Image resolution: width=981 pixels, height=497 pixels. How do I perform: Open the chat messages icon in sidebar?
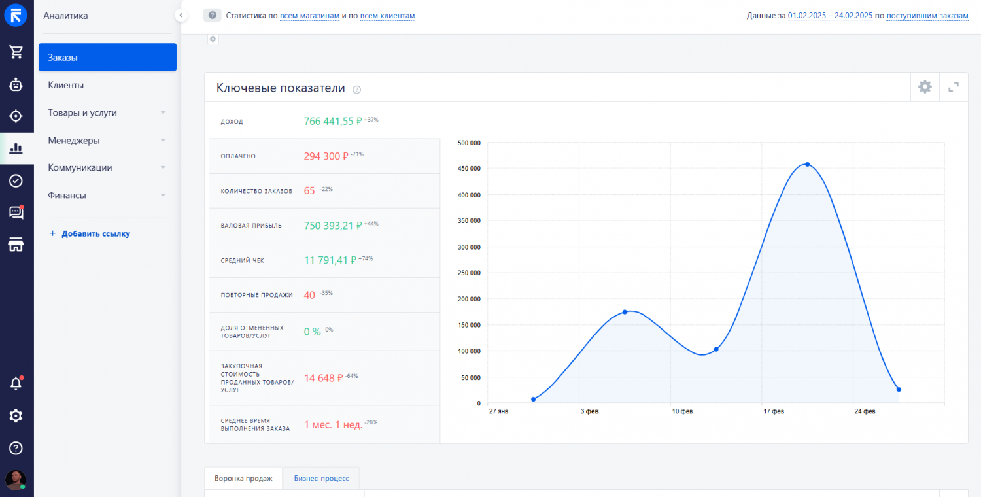16,213
